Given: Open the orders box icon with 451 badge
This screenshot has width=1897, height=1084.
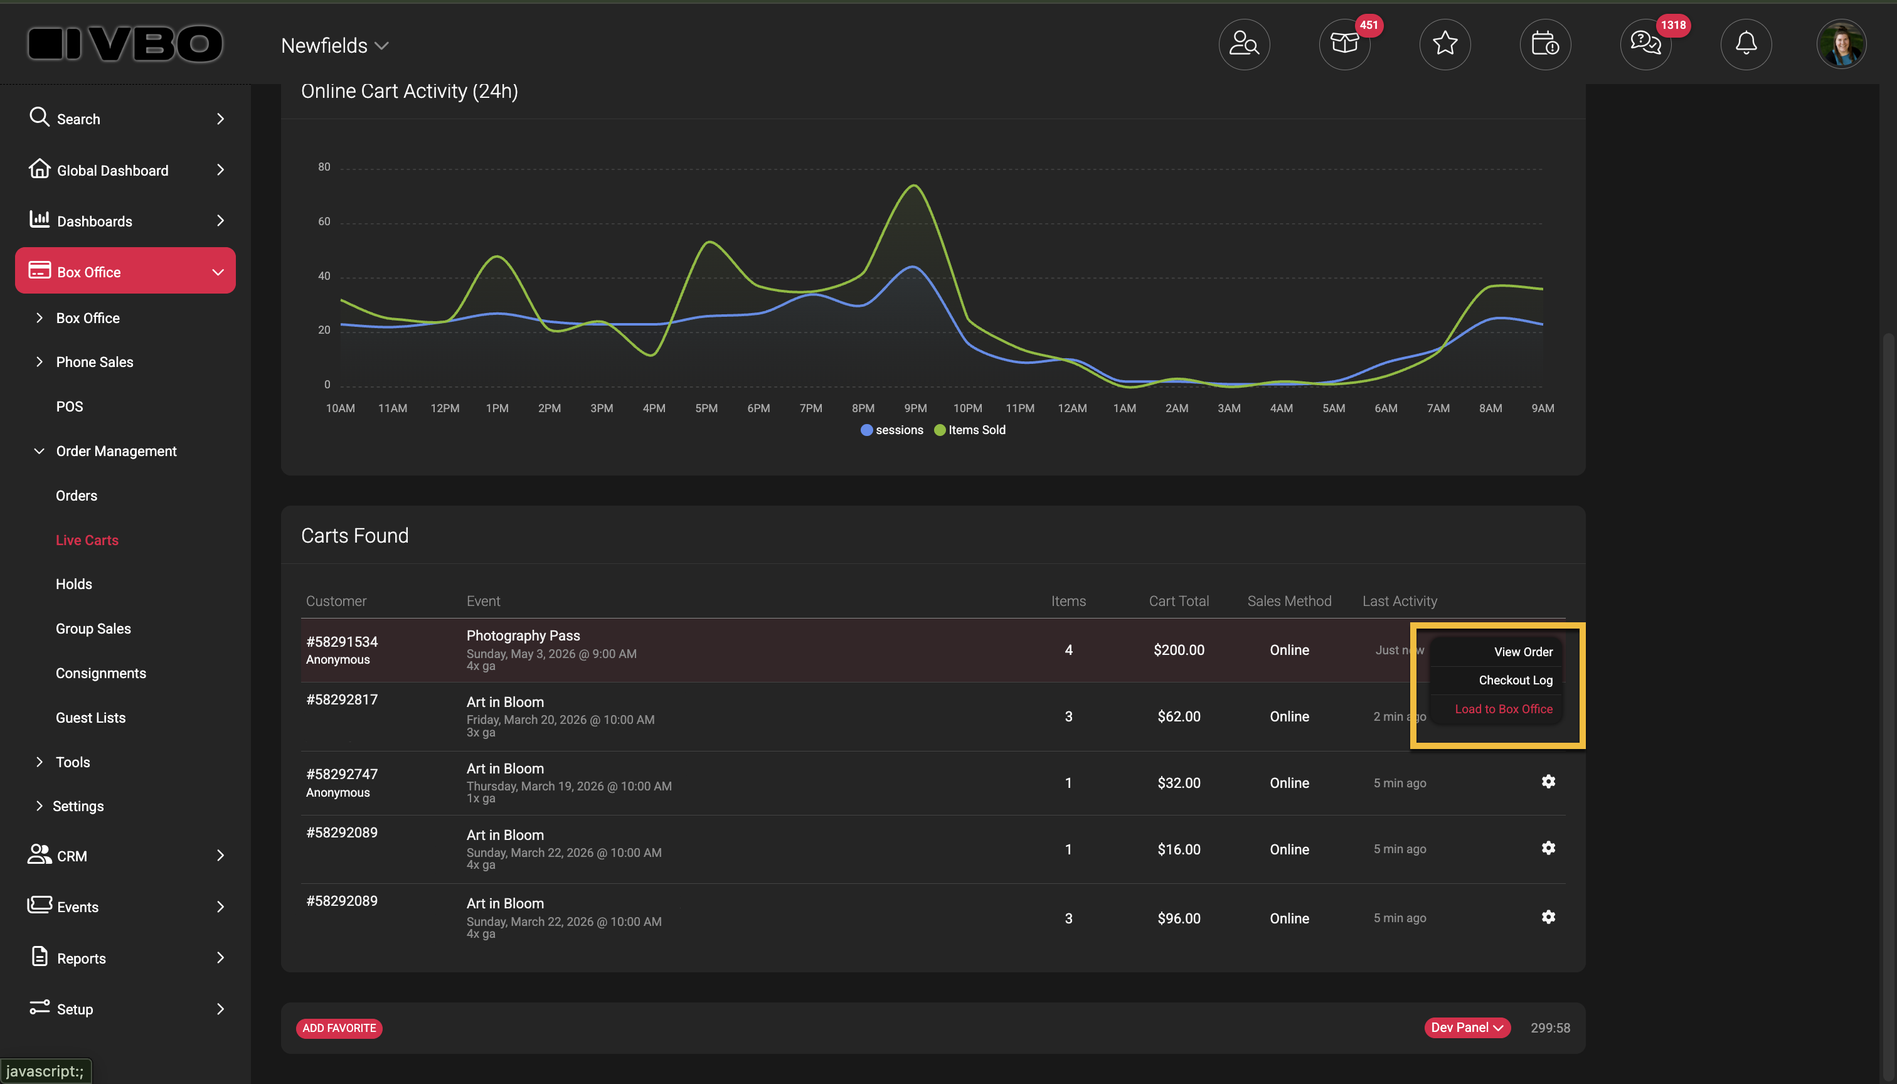Looking at the screenshot, I should (1344, 44).
